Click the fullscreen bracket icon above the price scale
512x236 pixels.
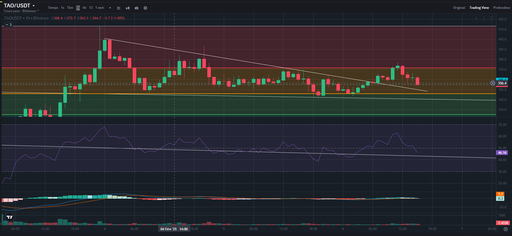(x=492, y=18)
